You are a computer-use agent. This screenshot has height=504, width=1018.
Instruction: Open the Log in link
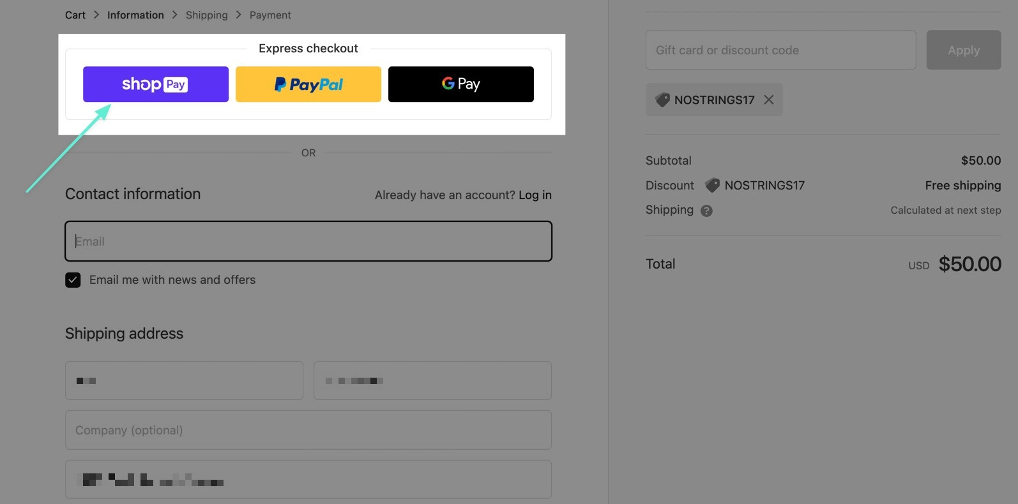[535, 195]
